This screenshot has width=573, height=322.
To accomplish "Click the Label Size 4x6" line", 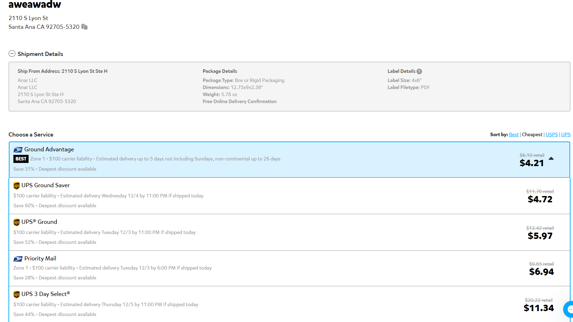I will coord(404,80).
